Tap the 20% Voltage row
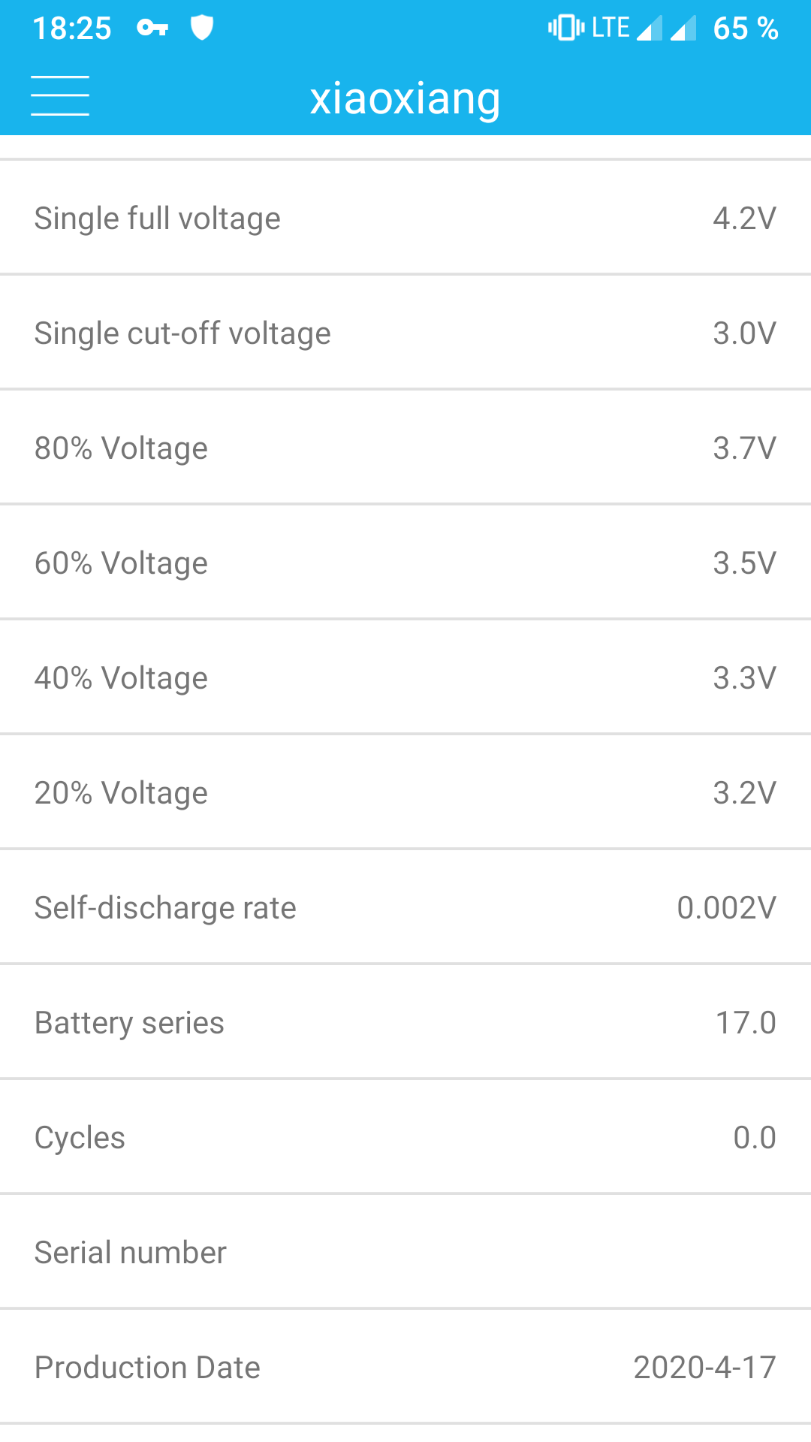Image resolution: width=811 pixels, height=1442 pixels. coord(405,793)
